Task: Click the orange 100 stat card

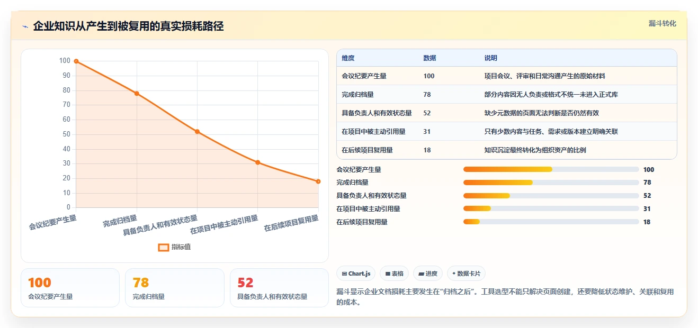Action: [x=70, y=288]
